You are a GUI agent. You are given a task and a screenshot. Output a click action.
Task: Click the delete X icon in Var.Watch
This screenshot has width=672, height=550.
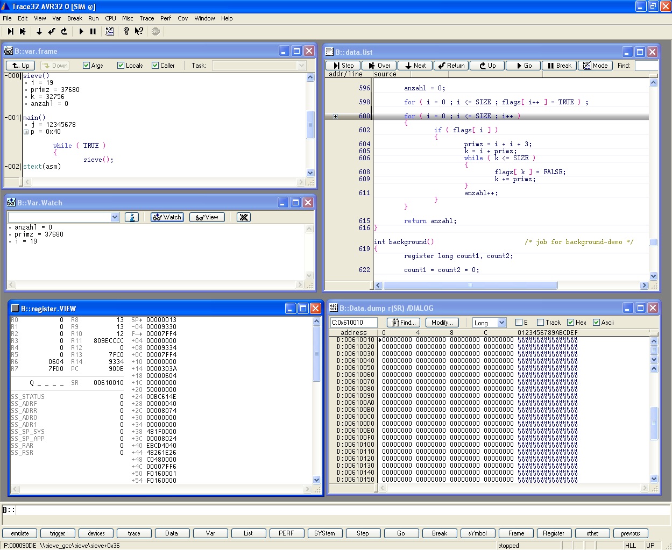[244, 217]
